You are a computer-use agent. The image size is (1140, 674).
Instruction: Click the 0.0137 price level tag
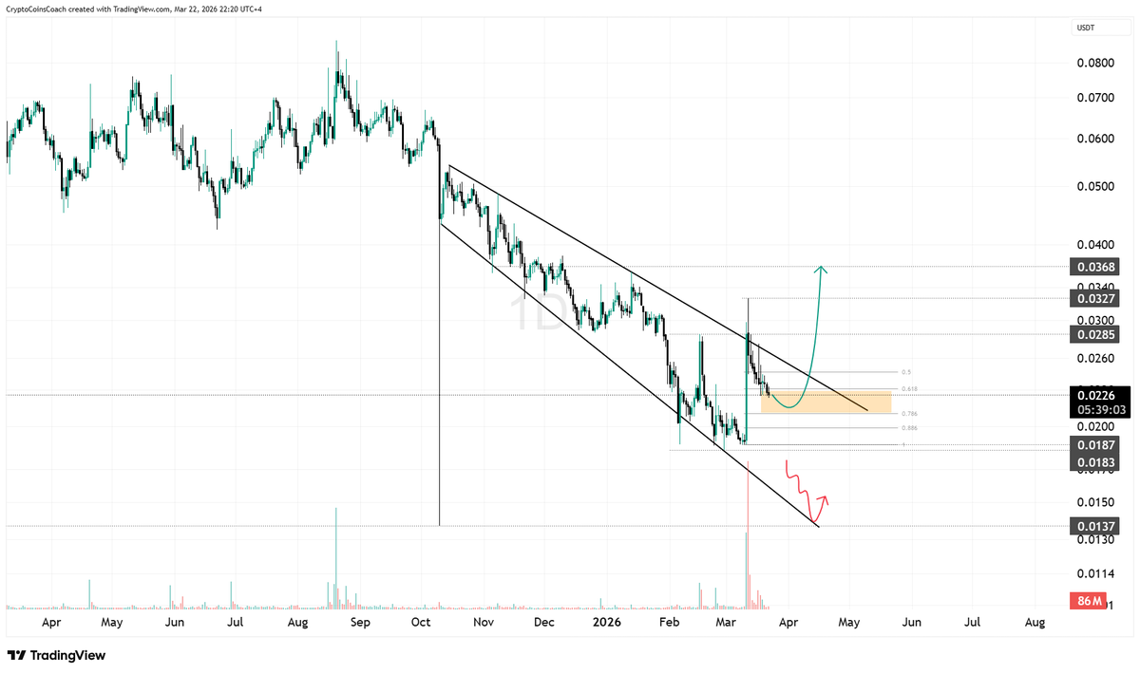(1094, 526)
